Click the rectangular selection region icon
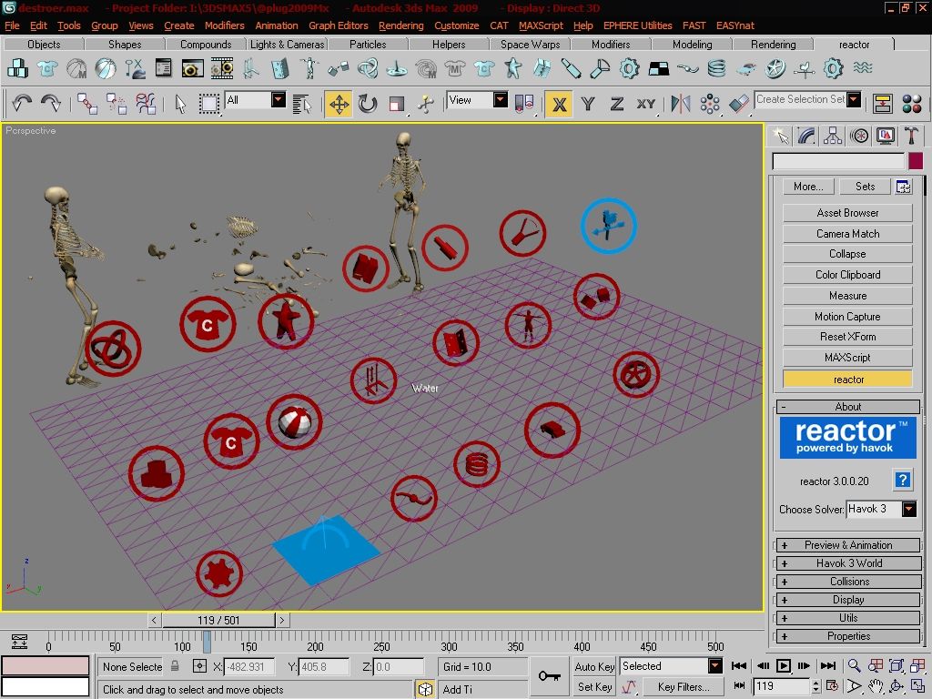The height and width of the screenshot is (699, 932). (208, 104)
